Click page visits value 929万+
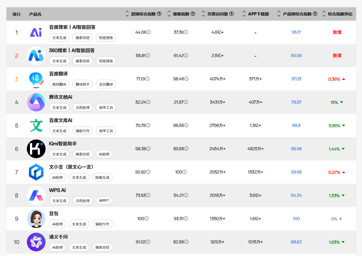The height and width of the screenshot is (256, 362). [217, 242]
